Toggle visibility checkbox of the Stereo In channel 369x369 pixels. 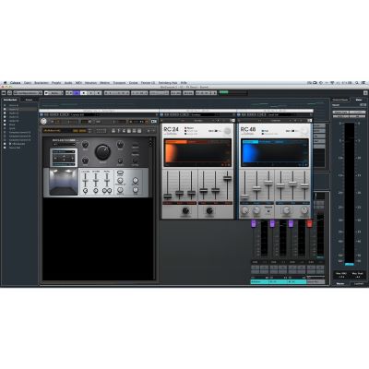point(5,105)
